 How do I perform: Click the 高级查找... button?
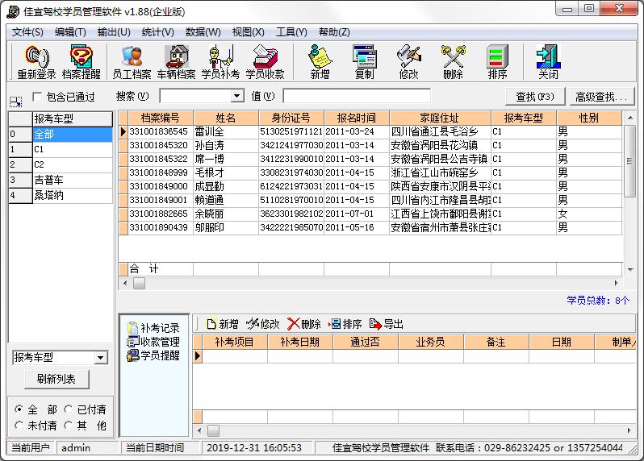pyautogui.click(x=601, y=97)
